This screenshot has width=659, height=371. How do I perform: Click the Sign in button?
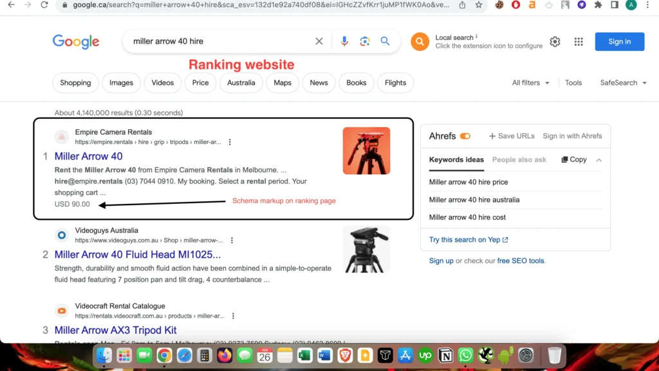pyautogui.click(x=619, y=42)
